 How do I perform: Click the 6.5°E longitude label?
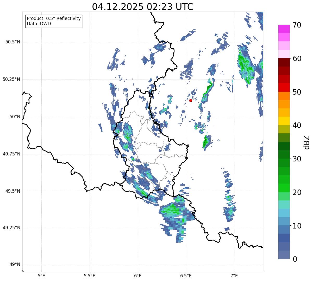(x=186, y=276)
